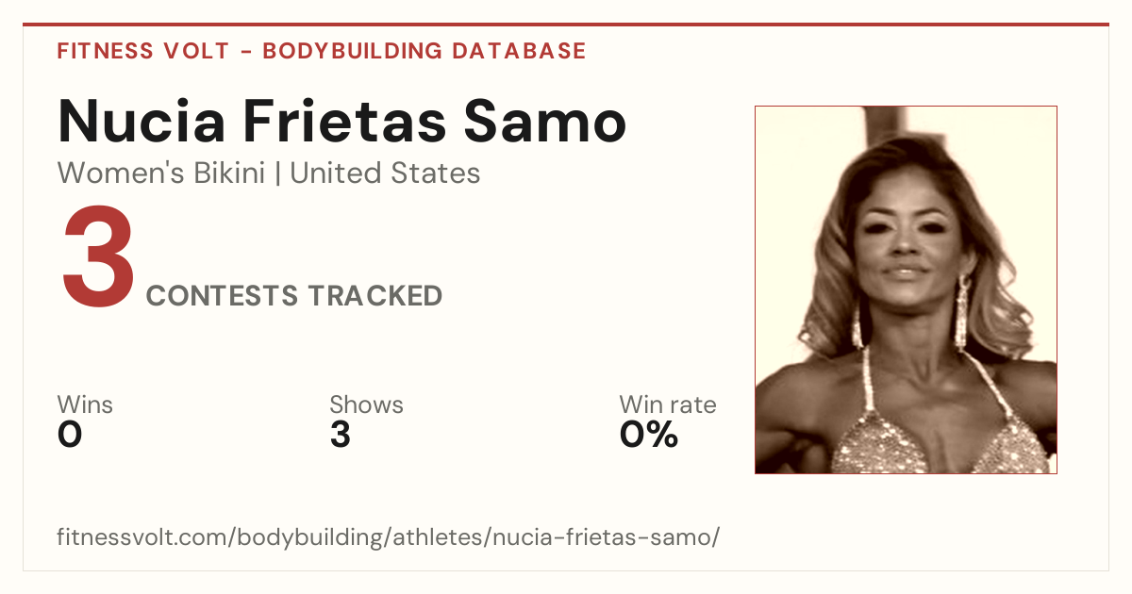Click the Women's Bikini division text

point(161,173)
